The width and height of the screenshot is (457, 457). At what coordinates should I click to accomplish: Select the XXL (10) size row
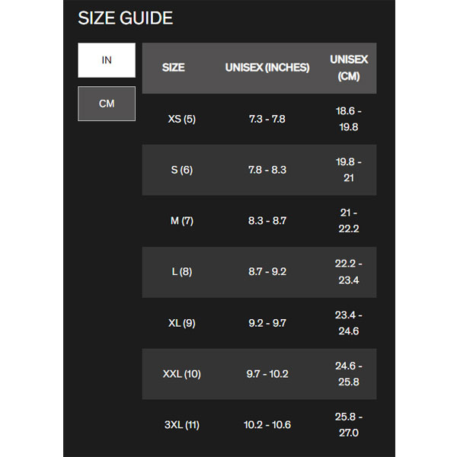(x=181, y=374)
